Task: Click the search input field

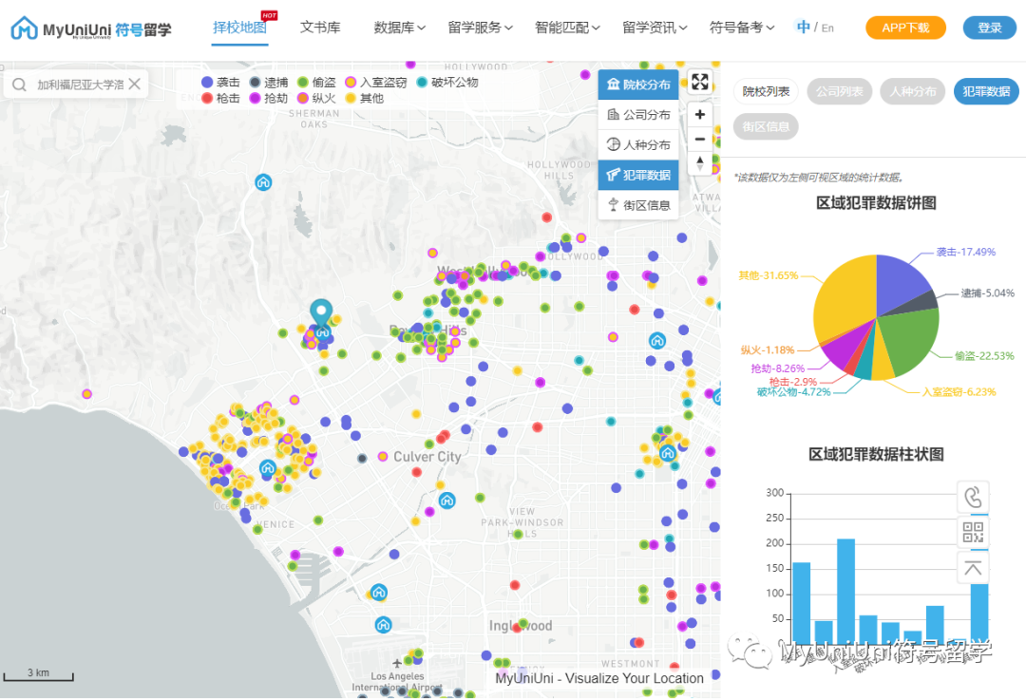Action: [x=80, y=85]
